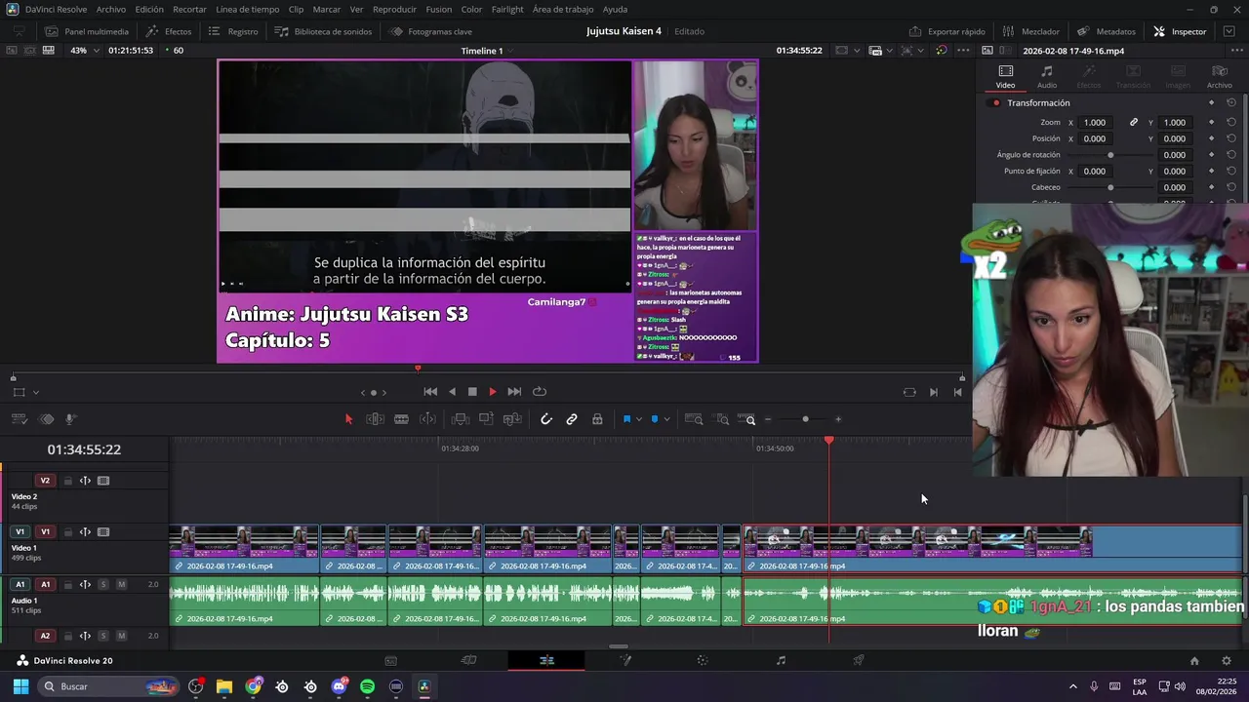Open the transform overlay dropdown arrow below viewer

click(36, 392)
